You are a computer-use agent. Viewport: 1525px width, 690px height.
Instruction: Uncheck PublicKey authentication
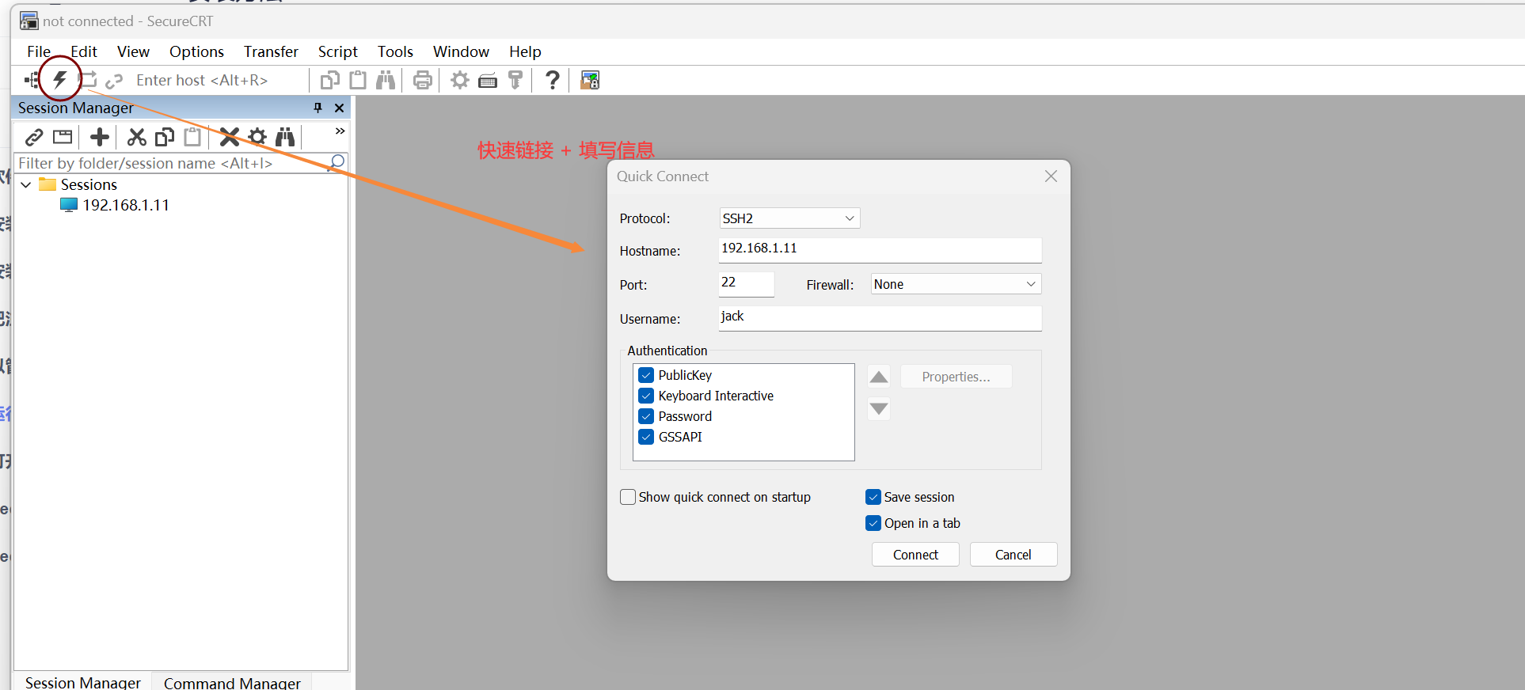coord(646,375)
